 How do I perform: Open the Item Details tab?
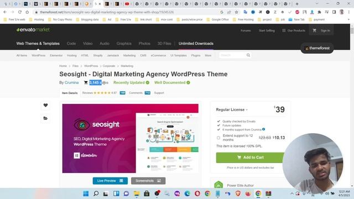(x=70, y=93)
